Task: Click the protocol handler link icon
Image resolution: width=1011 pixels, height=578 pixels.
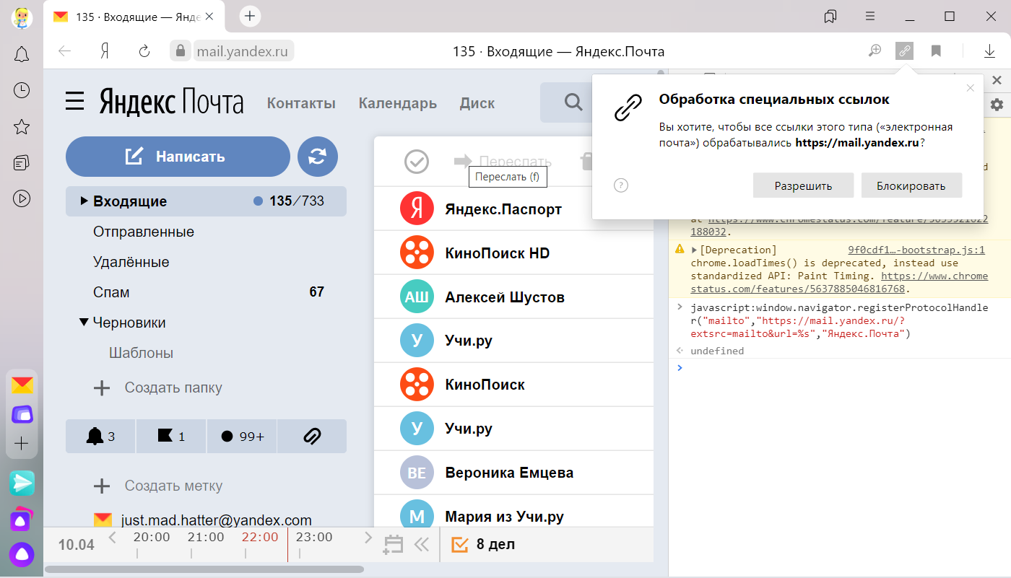Action: [x=905, y=51]
